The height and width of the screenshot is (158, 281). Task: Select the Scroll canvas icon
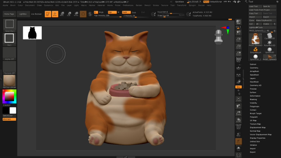238,32
